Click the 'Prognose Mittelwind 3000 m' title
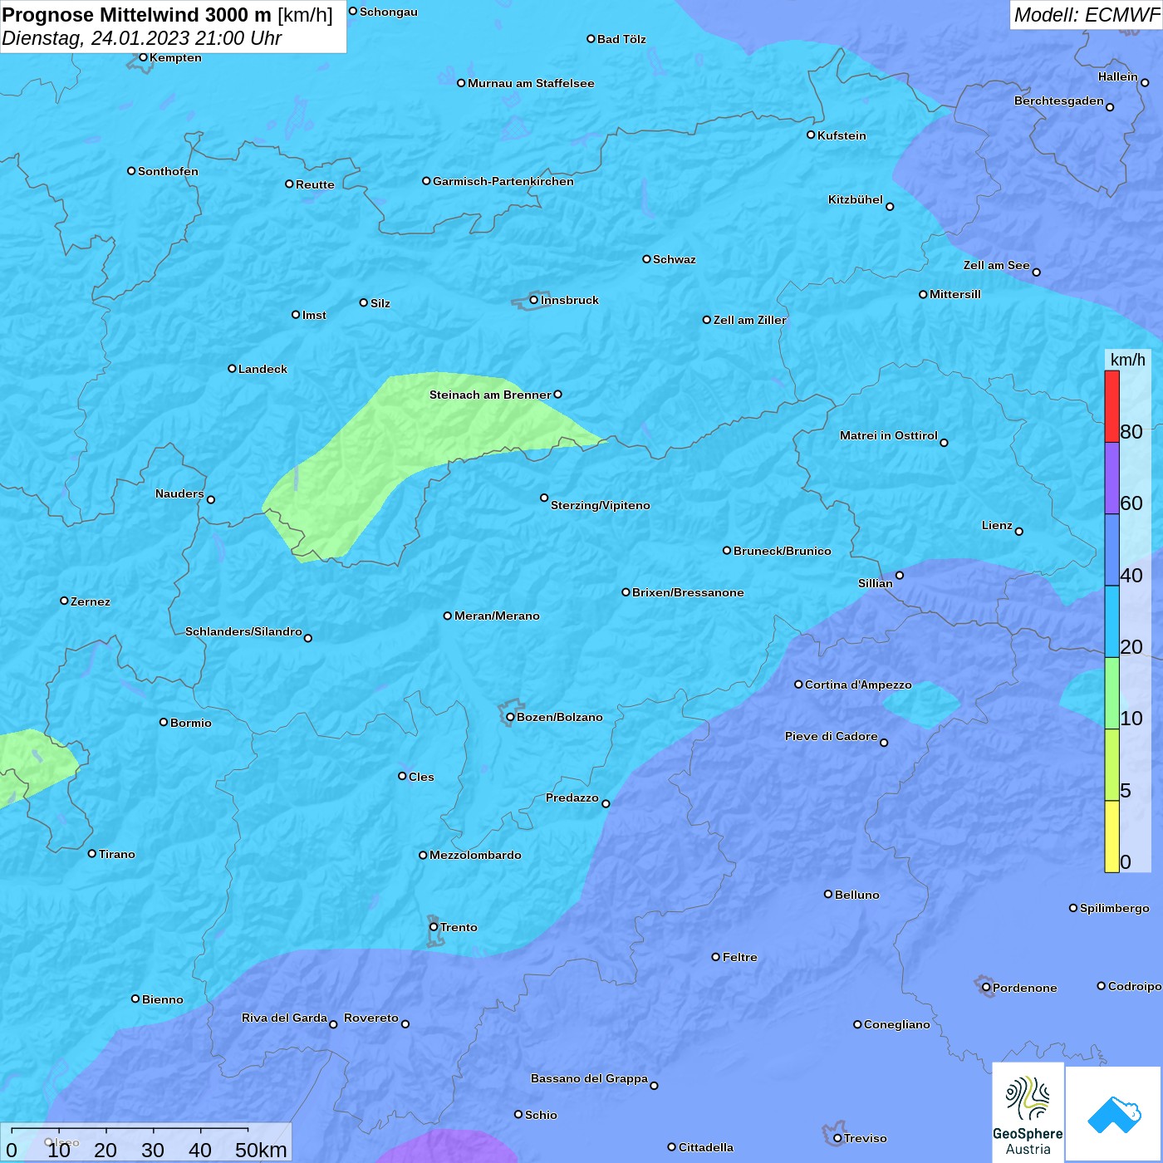Viewport: 1163px width, 1163px height. (x=137, y=15)
